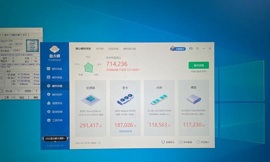Click the processor score 291,417
270x162 pixels.
click(89, 126)
